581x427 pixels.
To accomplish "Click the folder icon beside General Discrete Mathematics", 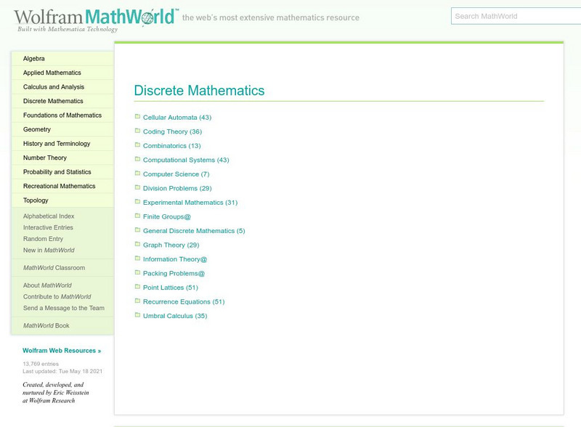I will [x=137, y=229].
